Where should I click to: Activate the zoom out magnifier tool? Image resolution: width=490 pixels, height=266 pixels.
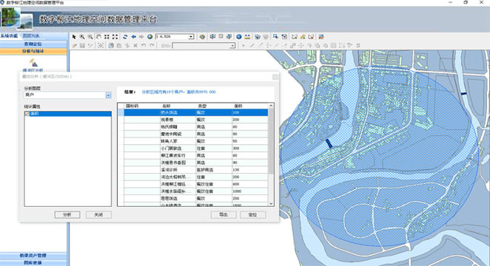click(x=90, y=37)
